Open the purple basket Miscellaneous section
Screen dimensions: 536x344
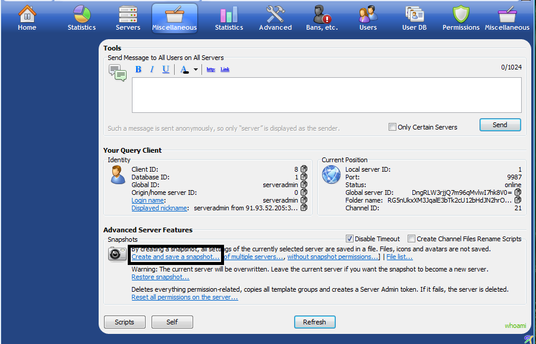click(507, 18)
